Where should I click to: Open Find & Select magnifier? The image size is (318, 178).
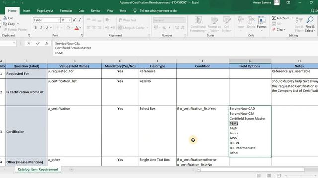(x=310, y=24)
